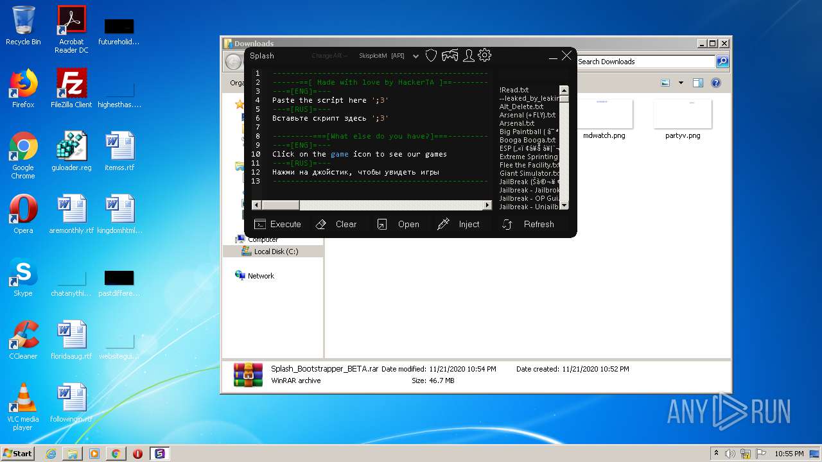Select FileZilla Client desktop shortcut
822x462 pixels.
tap(71, 89)
